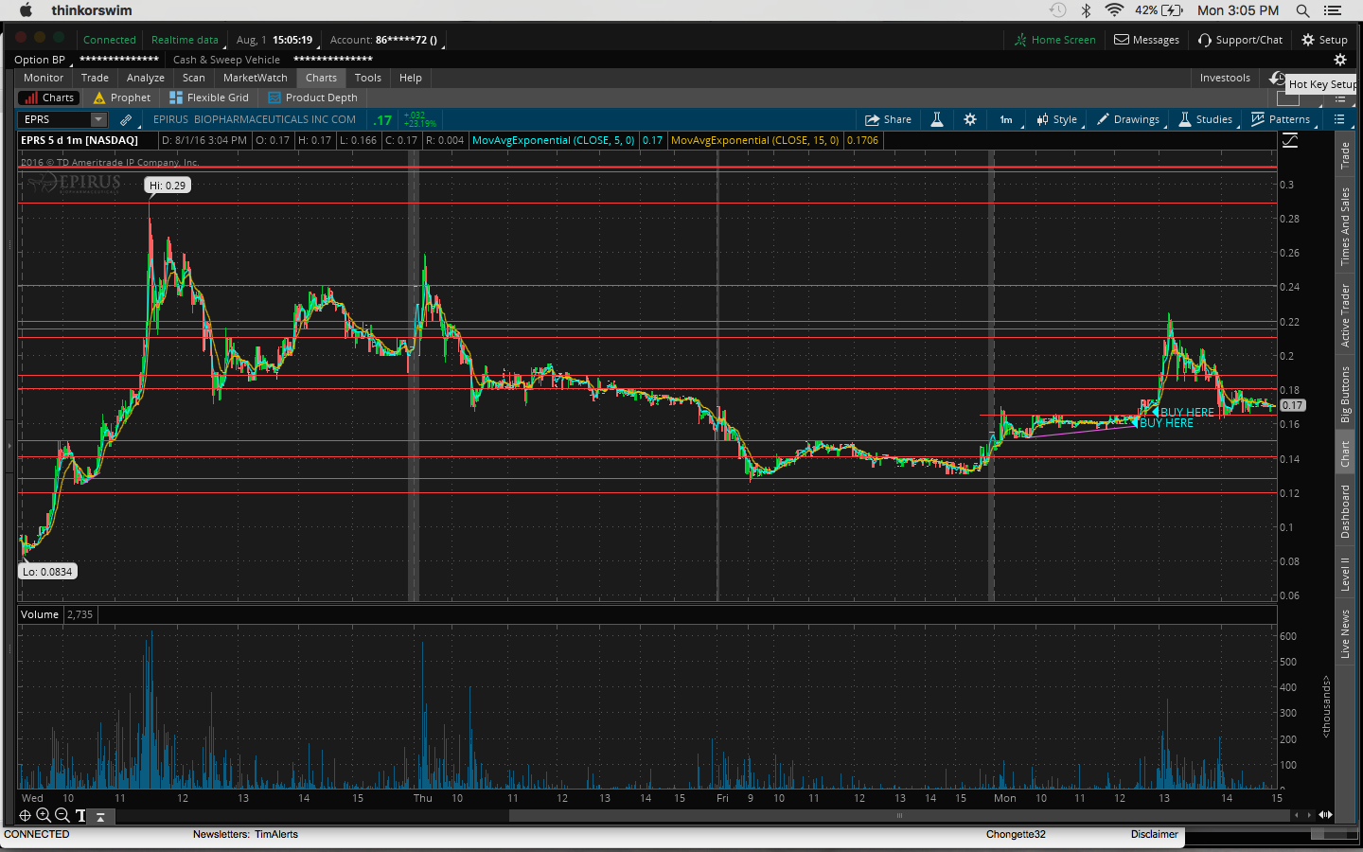Go to the Home Screen
This screenshot has height=852, width=1363.
click(1054, 40)
